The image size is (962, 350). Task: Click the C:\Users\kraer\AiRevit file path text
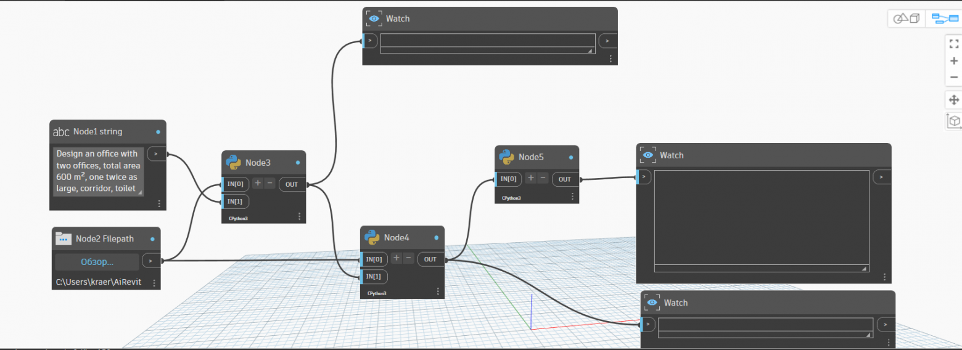99,282
